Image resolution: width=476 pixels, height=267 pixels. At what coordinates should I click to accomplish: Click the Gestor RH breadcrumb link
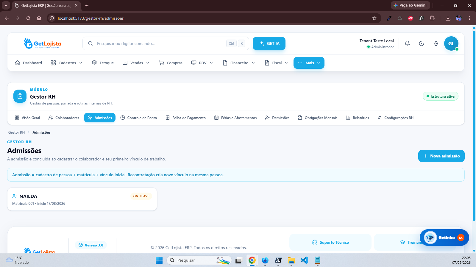[16, 132]
